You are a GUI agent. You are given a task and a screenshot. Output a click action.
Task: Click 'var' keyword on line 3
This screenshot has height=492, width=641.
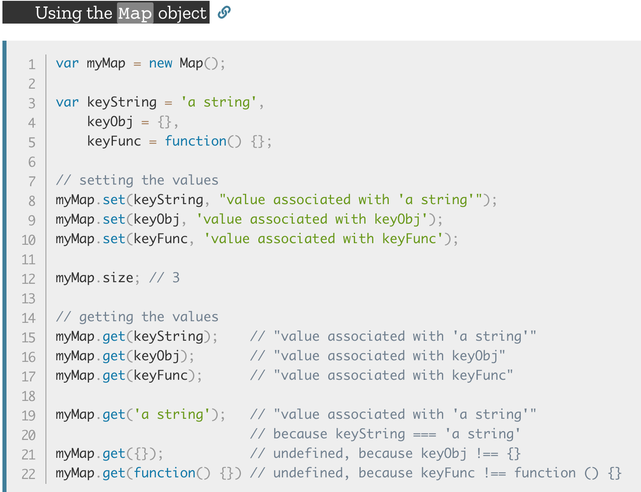67,102
